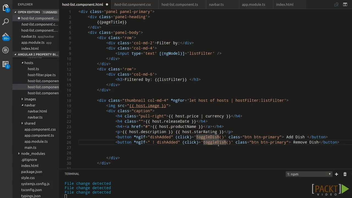The width and height of the screenshot is (352, 198).
Task: Click the EXPLORER sidebar title
Action: (x=25, y=4)
